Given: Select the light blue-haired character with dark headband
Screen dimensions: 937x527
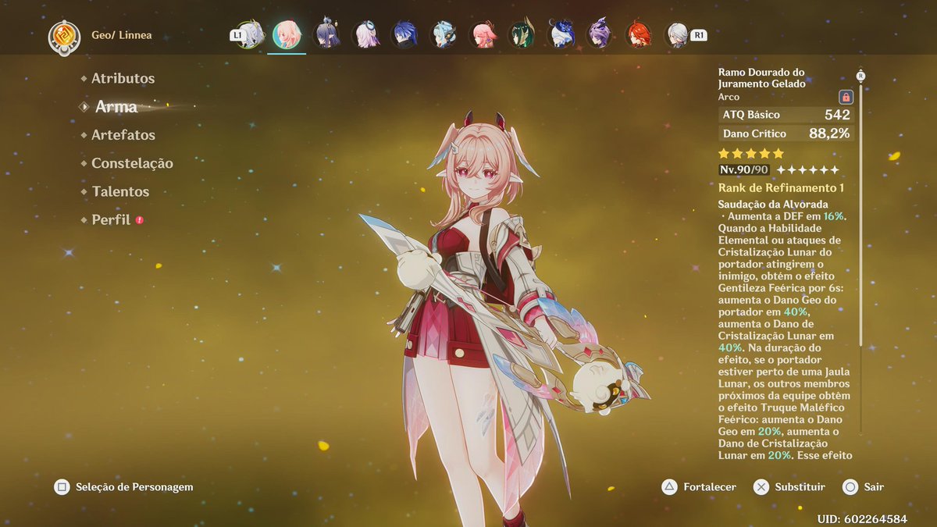Looking at the screenshot, I should [444, 35].
